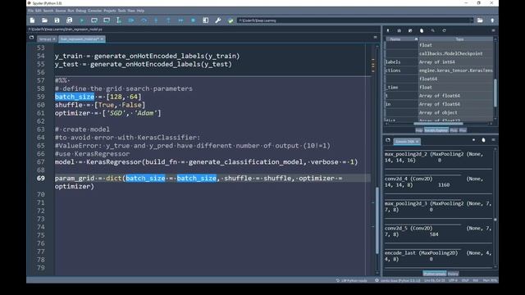Open Variable Explorer pane options menu
Screen dimensions: 525x295
[493, 30]
